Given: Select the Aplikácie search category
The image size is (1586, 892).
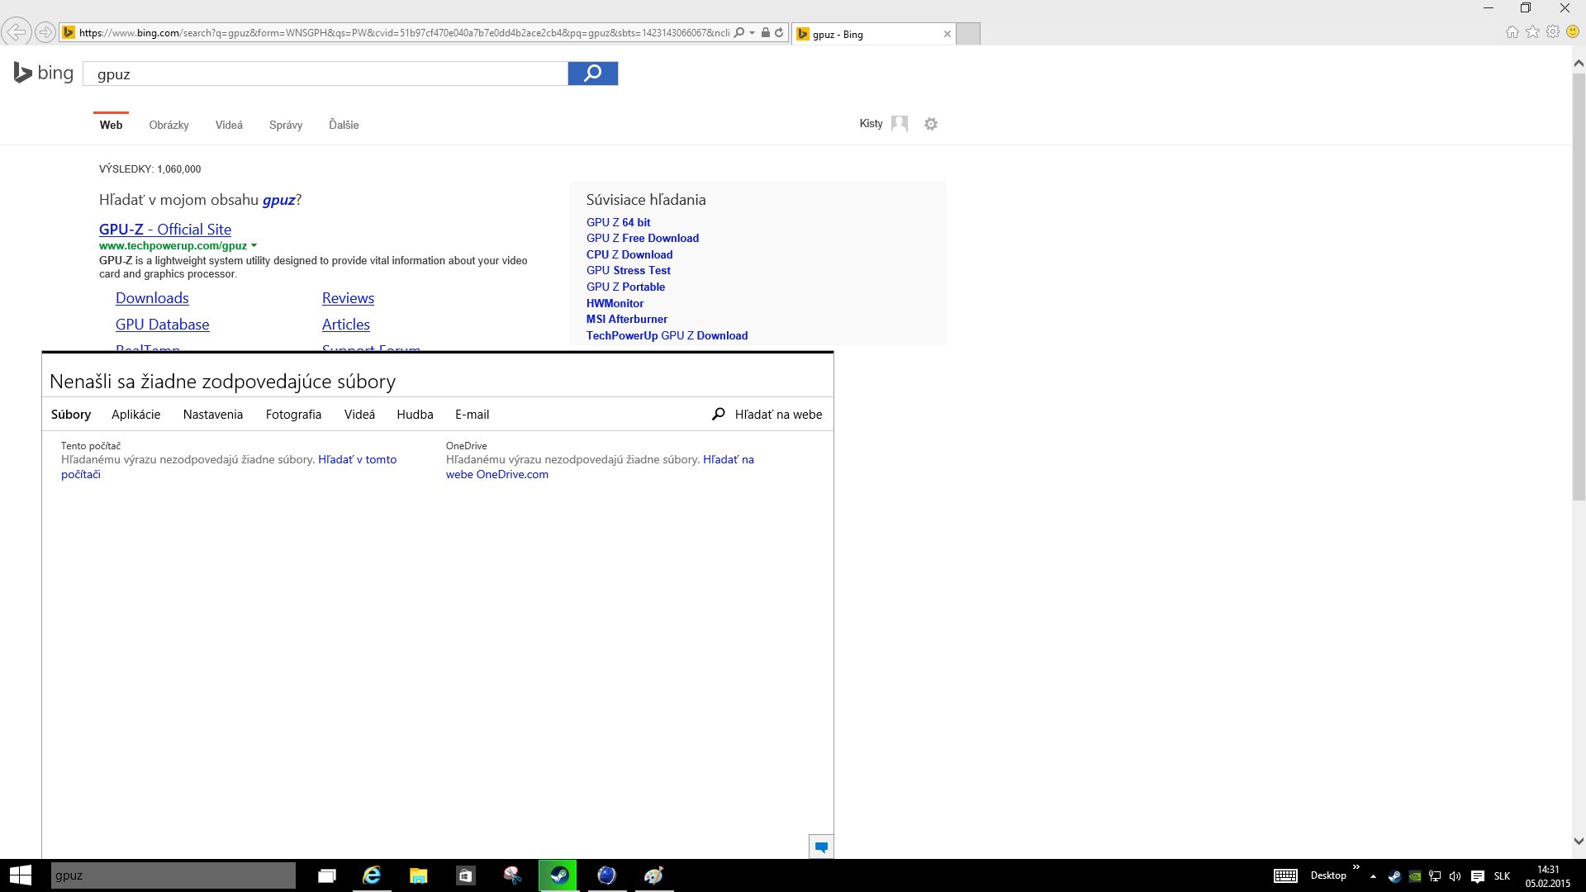Looking at the screenshot, I should tap(136, 415).
